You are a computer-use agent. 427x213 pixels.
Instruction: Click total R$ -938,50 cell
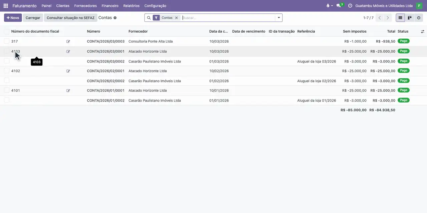385,42
